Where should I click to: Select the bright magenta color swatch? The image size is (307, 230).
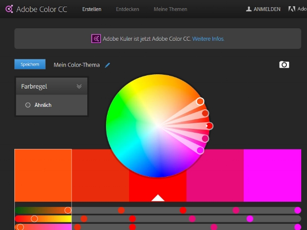(272, 175)
